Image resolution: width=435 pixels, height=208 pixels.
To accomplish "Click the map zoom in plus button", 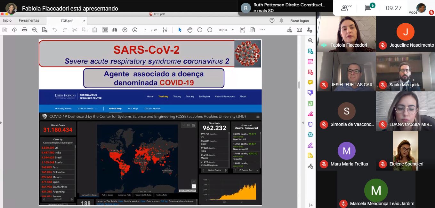I will [194, 182].
